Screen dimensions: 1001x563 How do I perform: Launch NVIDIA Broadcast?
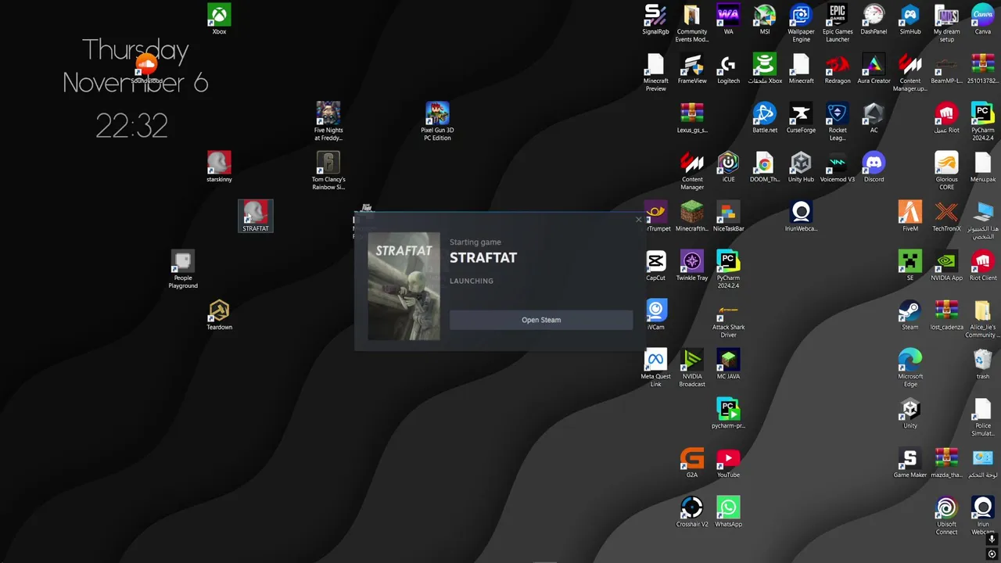point(692,368)
